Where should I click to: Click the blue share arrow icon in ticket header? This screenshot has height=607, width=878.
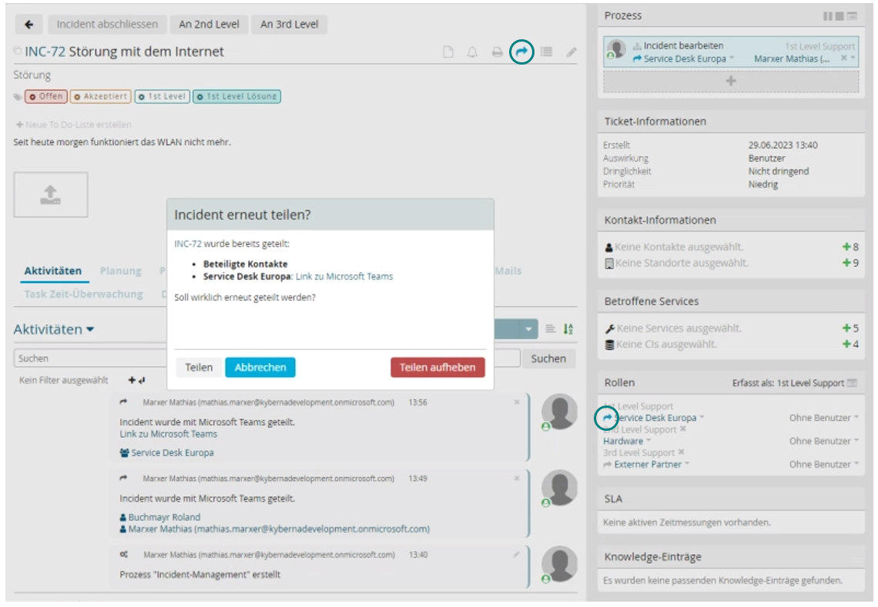click(x=522, y=52)
